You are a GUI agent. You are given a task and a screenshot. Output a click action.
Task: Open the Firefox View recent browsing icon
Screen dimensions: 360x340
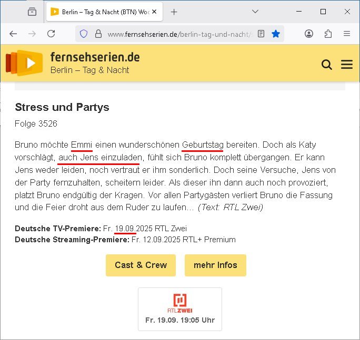pos(33,12)
